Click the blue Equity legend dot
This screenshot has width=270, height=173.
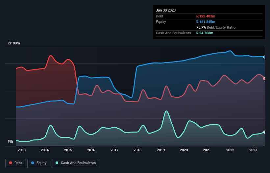33,163
